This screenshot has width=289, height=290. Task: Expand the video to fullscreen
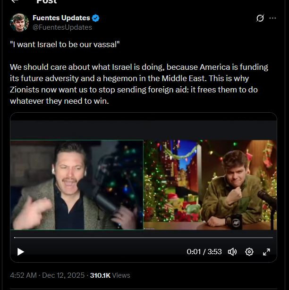266,252
